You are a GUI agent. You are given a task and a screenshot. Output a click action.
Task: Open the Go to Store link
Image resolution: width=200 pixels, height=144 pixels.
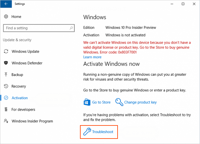(101, 102)
